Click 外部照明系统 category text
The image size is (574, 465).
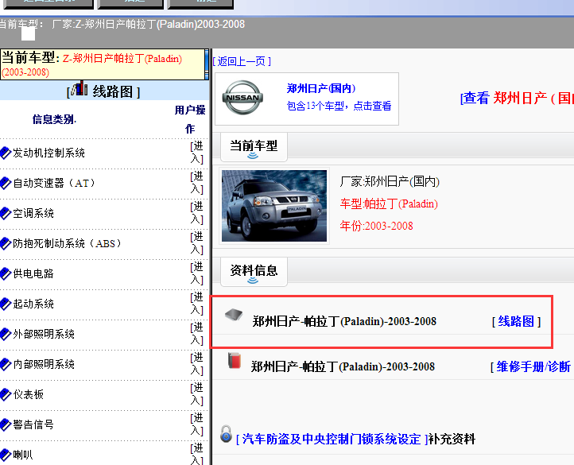pos(44,334)
